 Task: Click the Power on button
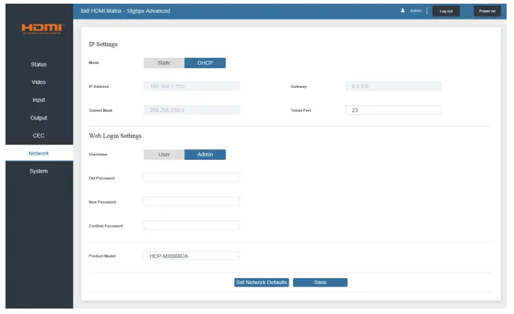pos(487,11)
